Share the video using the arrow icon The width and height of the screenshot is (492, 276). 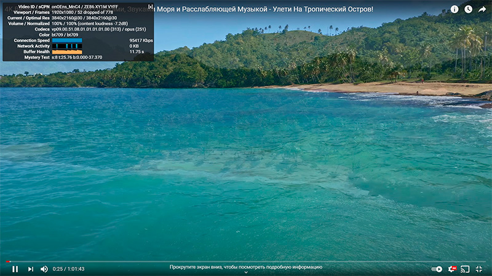483,9
